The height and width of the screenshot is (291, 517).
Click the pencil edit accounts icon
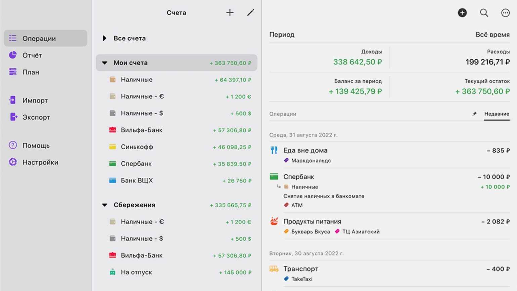point(250,13)
